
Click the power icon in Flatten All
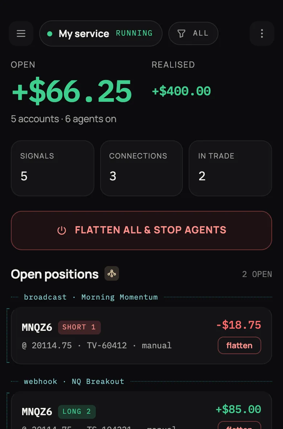tap(62, 230)
